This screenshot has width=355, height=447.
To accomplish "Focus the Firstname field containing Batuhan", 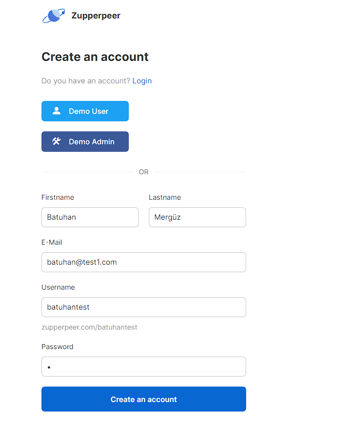I will tap(90, 217).
